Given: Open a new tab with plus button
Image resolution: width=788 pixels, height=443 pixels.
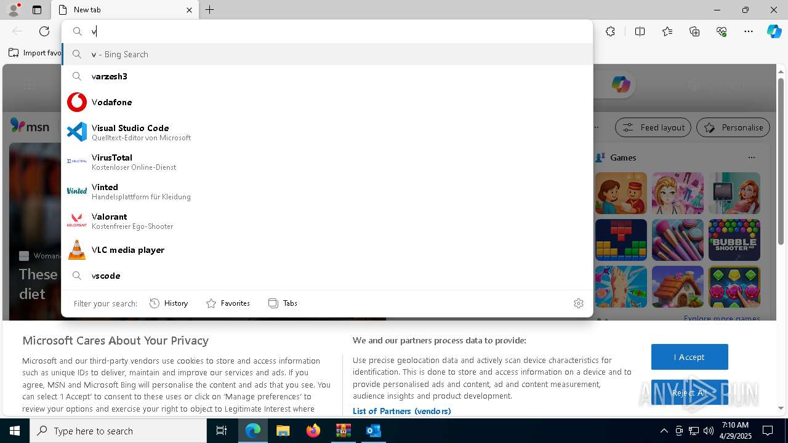Looking at the screenshot, I should 210,10.
